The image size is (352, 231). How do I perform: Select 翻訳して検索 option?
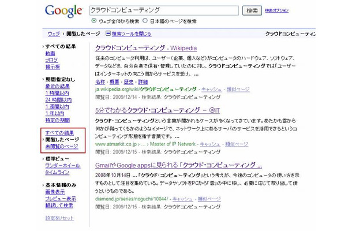coord(59,206)
